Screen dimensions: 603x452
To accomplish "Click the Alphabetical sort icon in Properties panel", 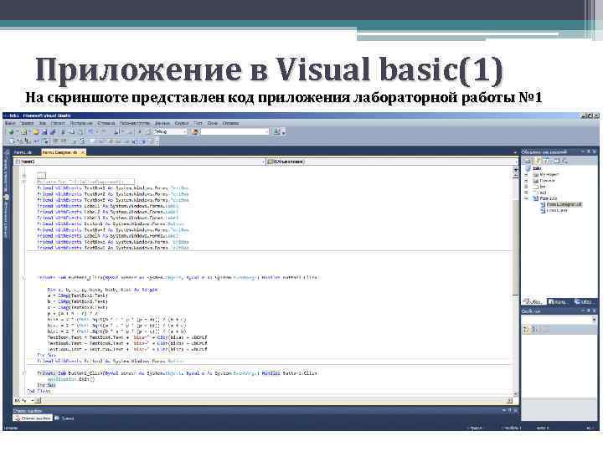I will (x=535, y=329).
